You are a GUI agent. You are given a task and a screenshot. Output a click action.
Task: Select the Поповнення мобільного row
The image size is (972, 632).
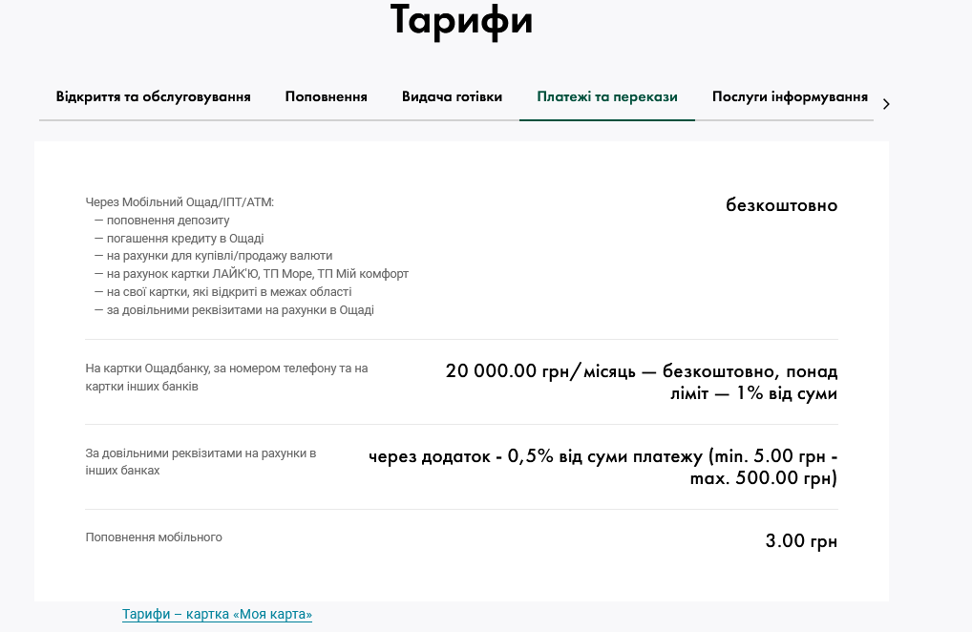tap(154, 537)
